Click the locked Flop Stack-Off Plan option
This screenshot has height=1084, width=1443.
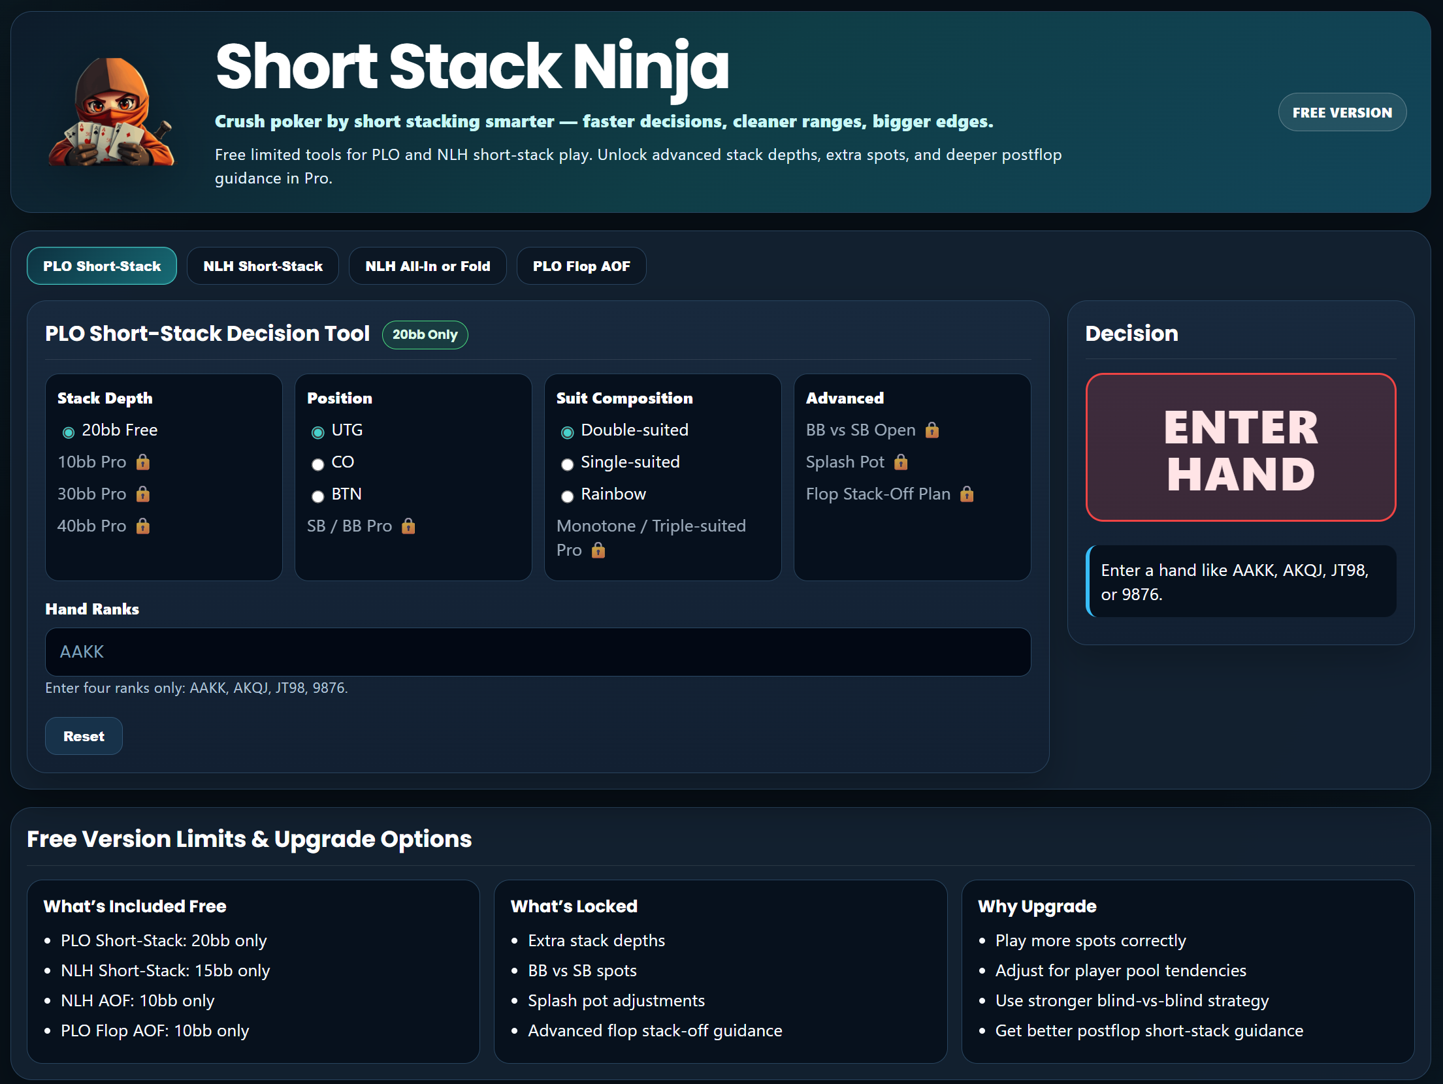890,494
